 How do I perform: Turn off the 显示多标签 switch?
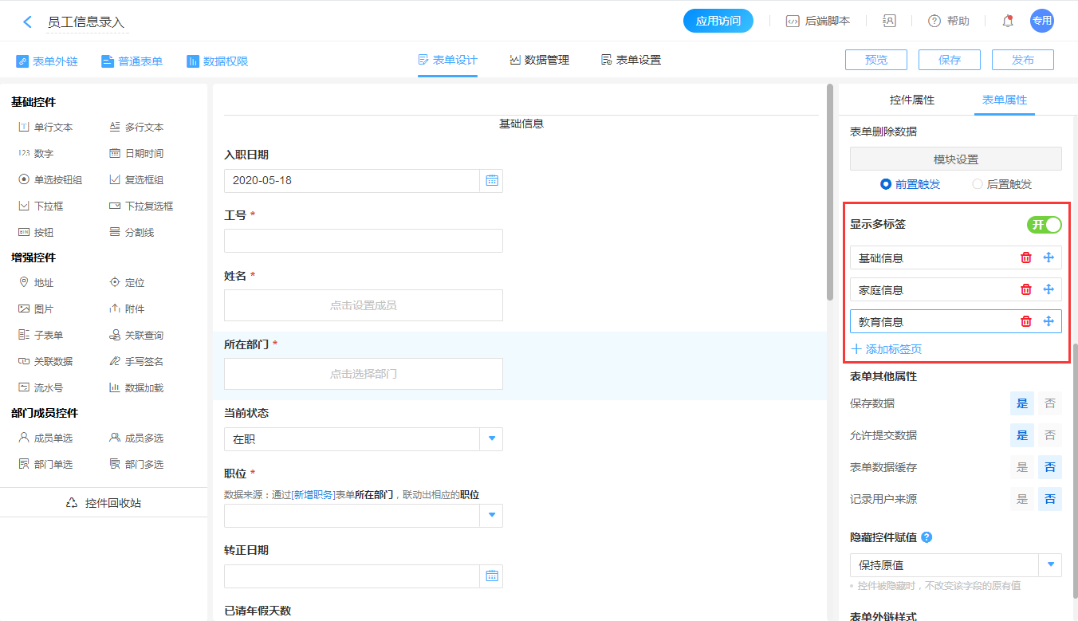pyautogui.click(x=1044, y=225)
